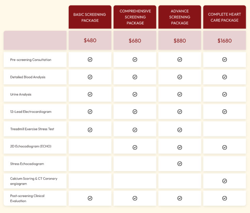
Task: Click Complete Heart Care checkmark for 2D Echocardiogram
Action: pos(224,147)
